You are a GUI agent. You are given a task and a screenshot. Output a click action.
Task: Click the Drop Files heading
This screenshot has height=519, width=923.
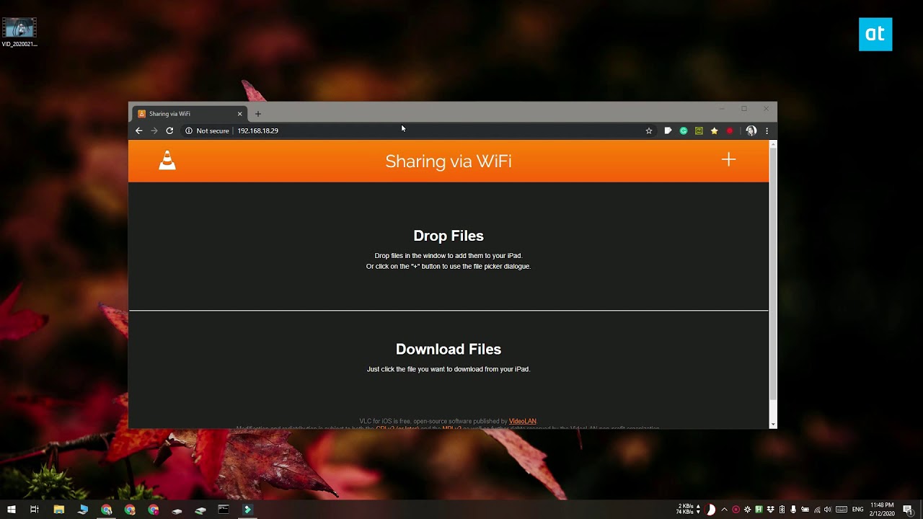pos(449,236)
